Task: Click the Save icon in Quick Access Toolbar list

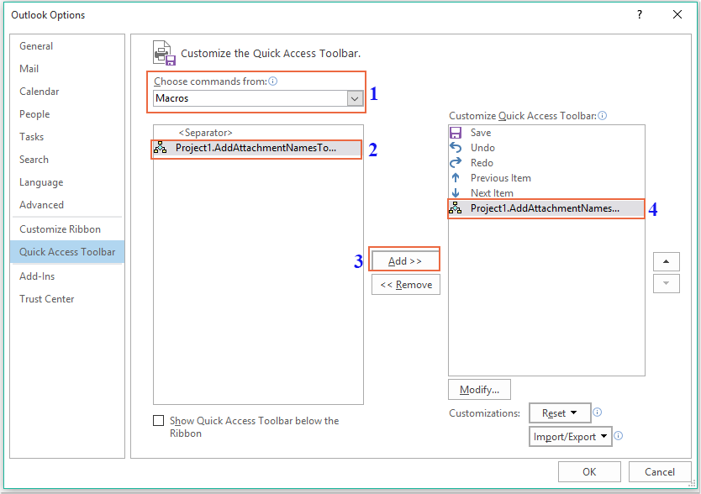Action: click(x=455, y=132)
